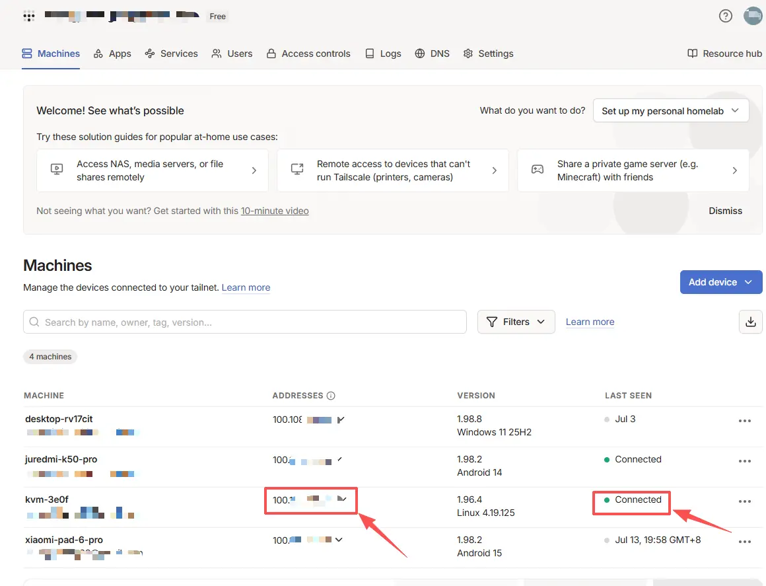
Task: Click the '4 machines' count badge
Action: pos(50,357)
